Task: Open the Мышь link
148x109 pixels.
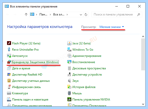Action: pyautogui.click(x=77, y=93)
